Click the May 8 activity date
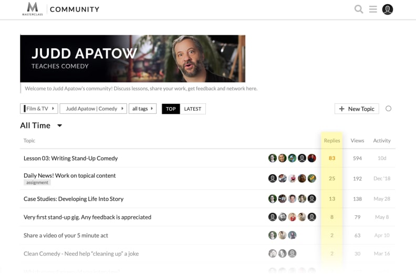 [x=382, y=217]
